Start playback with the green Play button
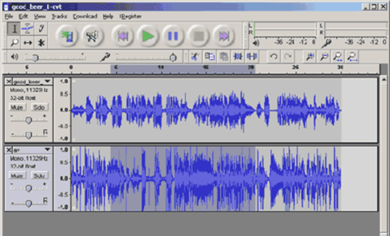Viewport: 390px width, 236px height. click(x=147, y=36)
